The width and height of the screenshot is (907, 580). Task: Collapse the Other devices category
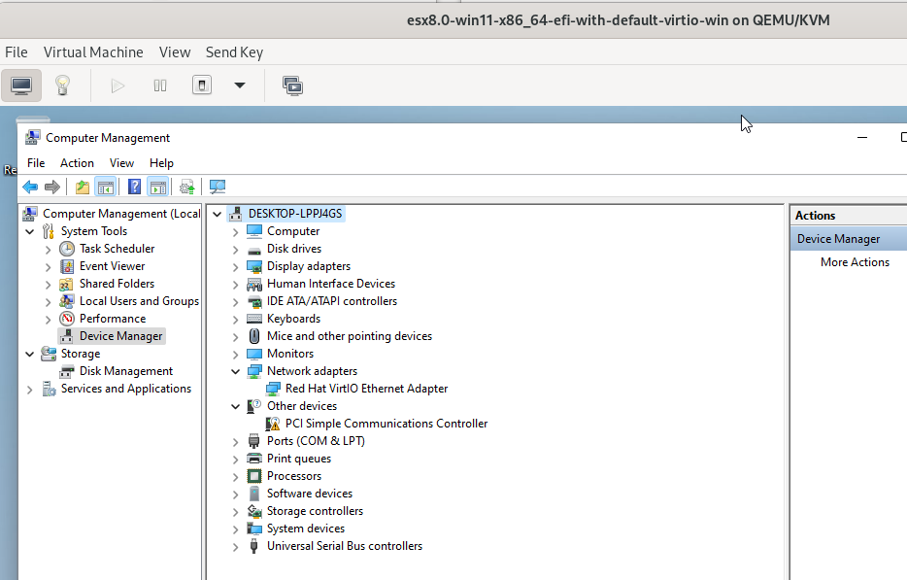235,406
